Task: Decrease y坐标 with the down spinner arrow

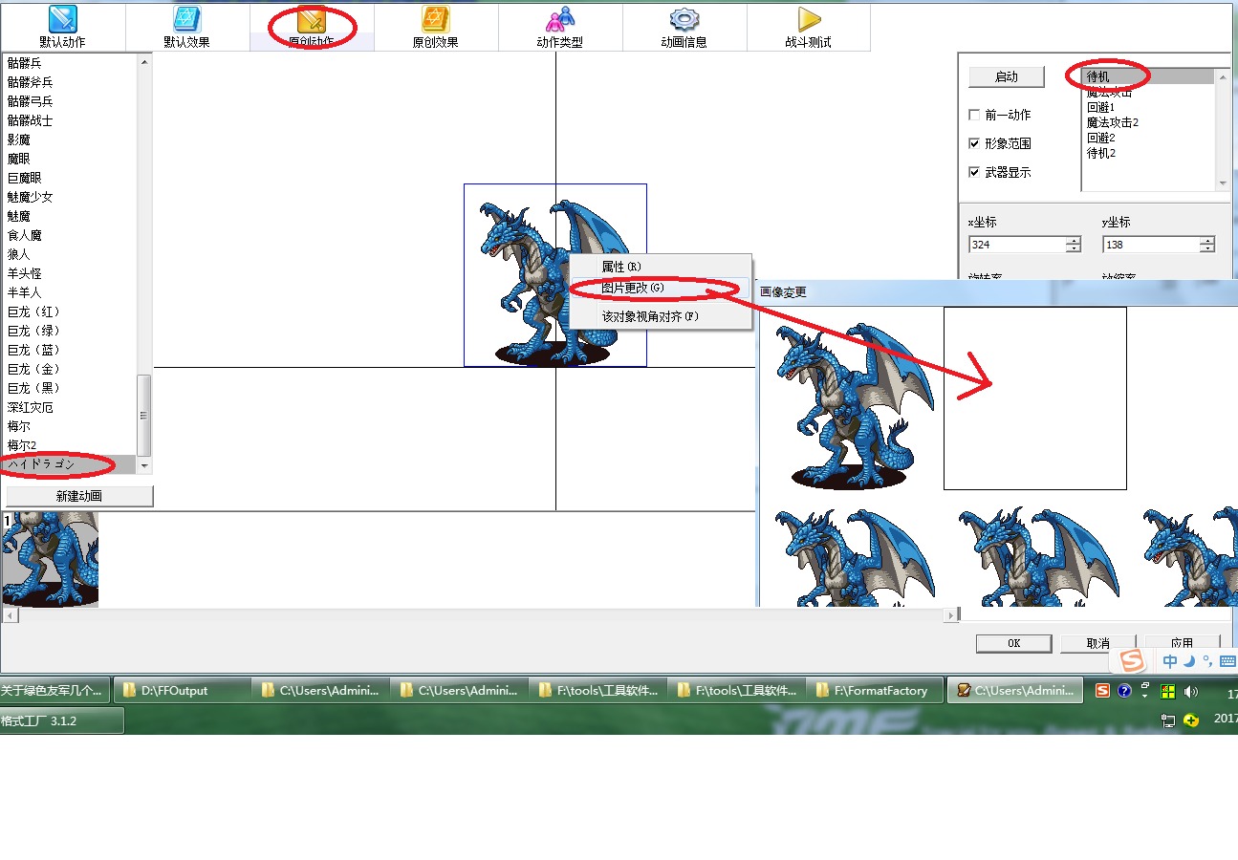Action: tap(1207, 248)
